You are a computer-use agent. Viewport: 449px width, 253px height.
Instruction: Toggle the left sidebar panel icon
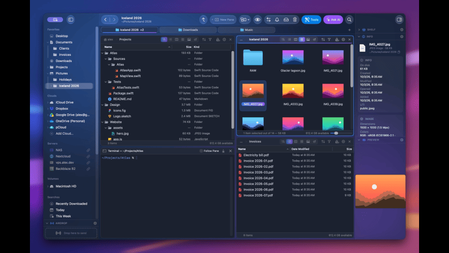[70, 20]
